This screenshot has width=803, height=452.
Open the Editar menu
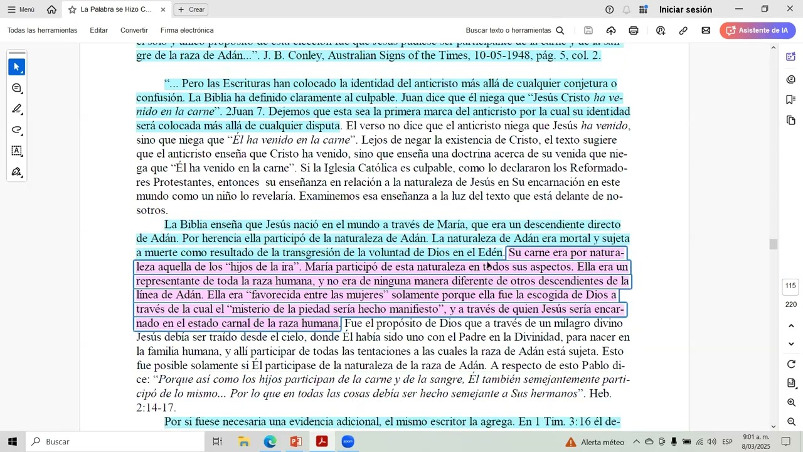pyautogui.click(x=98, y=30)
